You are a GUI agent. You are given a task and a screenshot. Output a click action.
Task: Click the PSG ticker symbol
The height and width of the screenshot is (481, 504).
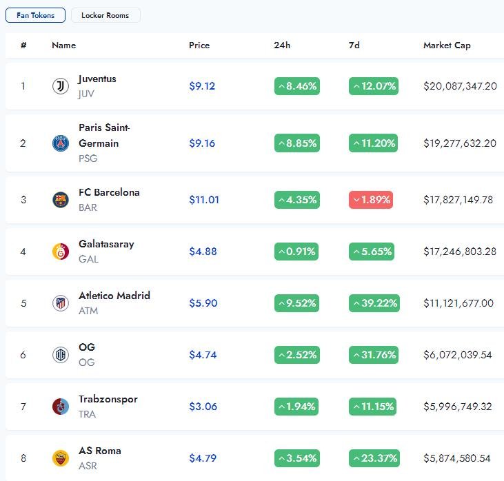tap(88, 158)
